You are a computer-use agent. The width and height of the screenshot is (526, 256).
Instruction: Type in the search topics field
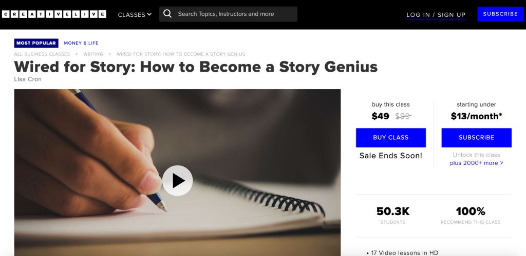(x=234, y=14)
